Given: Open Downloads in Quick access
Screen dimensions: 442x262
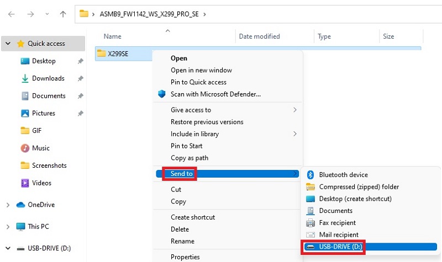Looking at the screenshot, I should click(x=48, y=78).
